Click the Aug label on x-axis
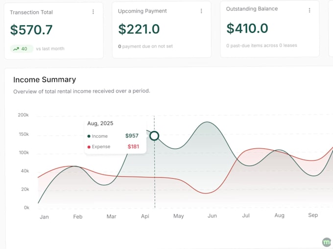333x249 pixels. click(279, 215)
